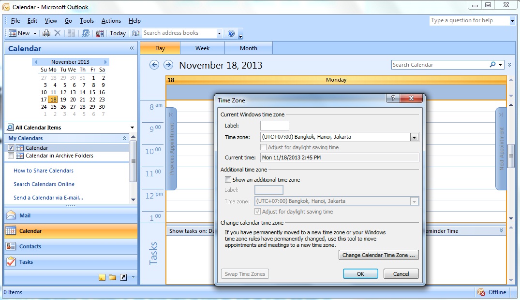Click the current time zone Label field
Screen dimensions: 520x300
[x=275, y=126]
